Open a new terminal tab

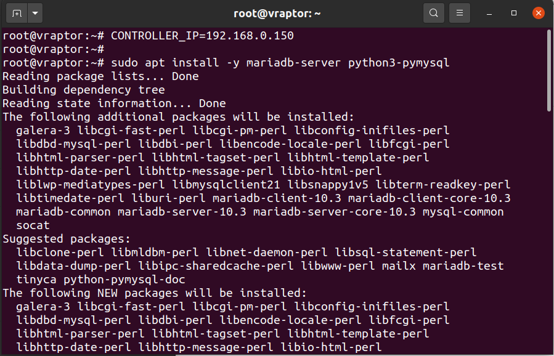click(17, 14)
